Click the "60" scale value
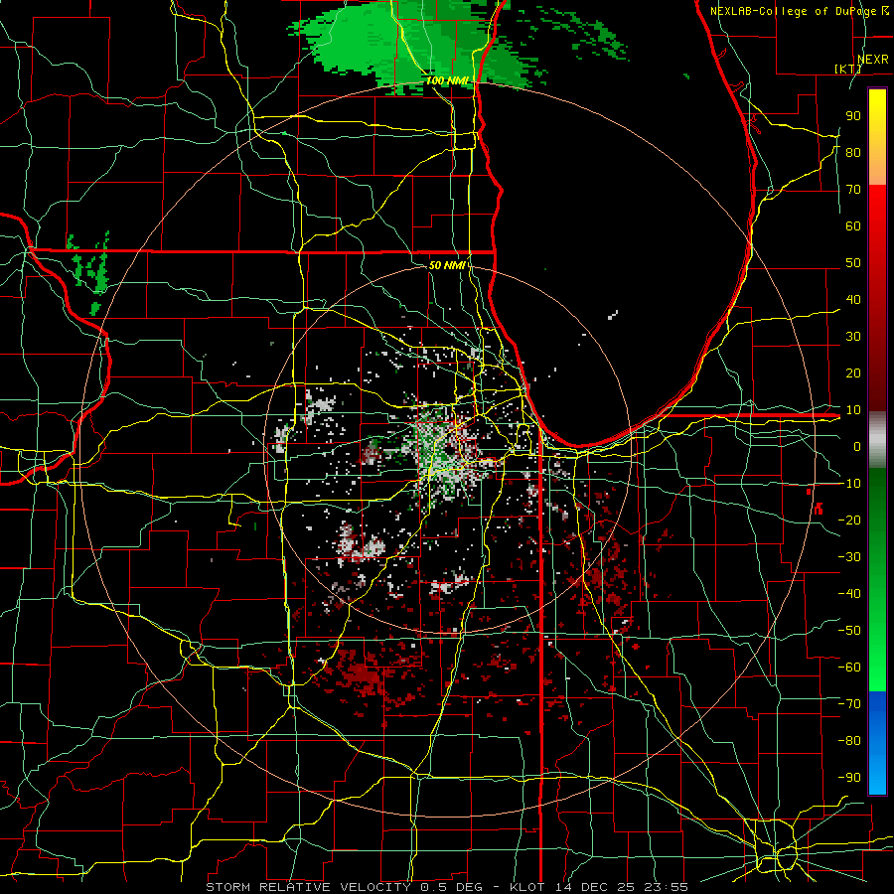The width and height of the screenshot is (894, 894). pos(853,225)
